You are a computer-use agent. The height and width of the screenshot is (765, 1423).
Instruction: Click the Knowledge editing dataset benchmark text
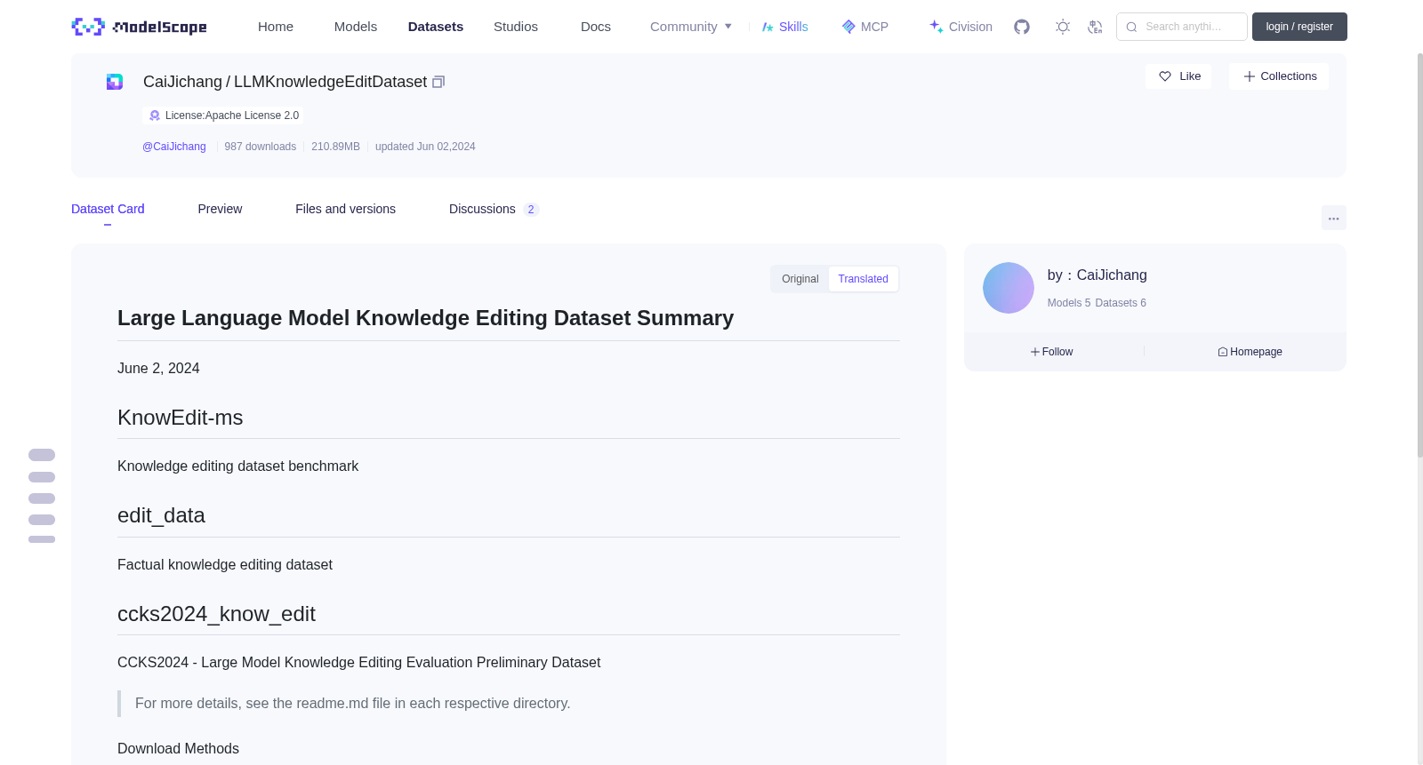coord(237,466)
